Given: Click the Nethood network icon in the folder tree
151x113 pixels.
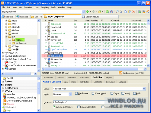Looking at the screenshot, I should [6, 69].
